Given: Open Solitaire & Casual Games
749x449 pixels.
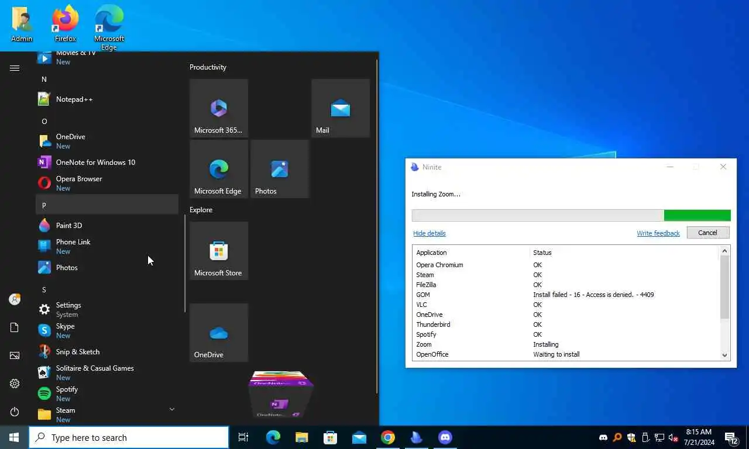Looking at the screenshot, I should (x=107, y=372).
